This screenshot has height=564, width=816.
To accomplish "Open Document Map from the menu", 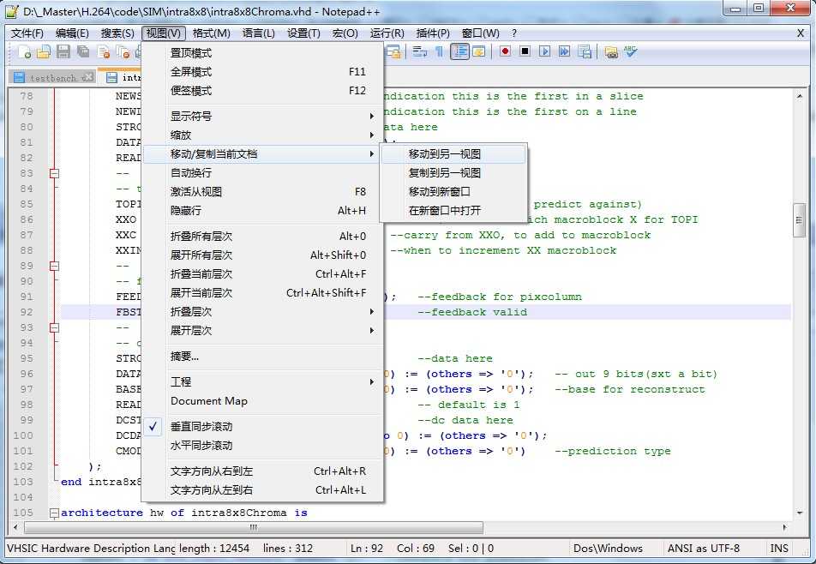I will tap(263, 400).
